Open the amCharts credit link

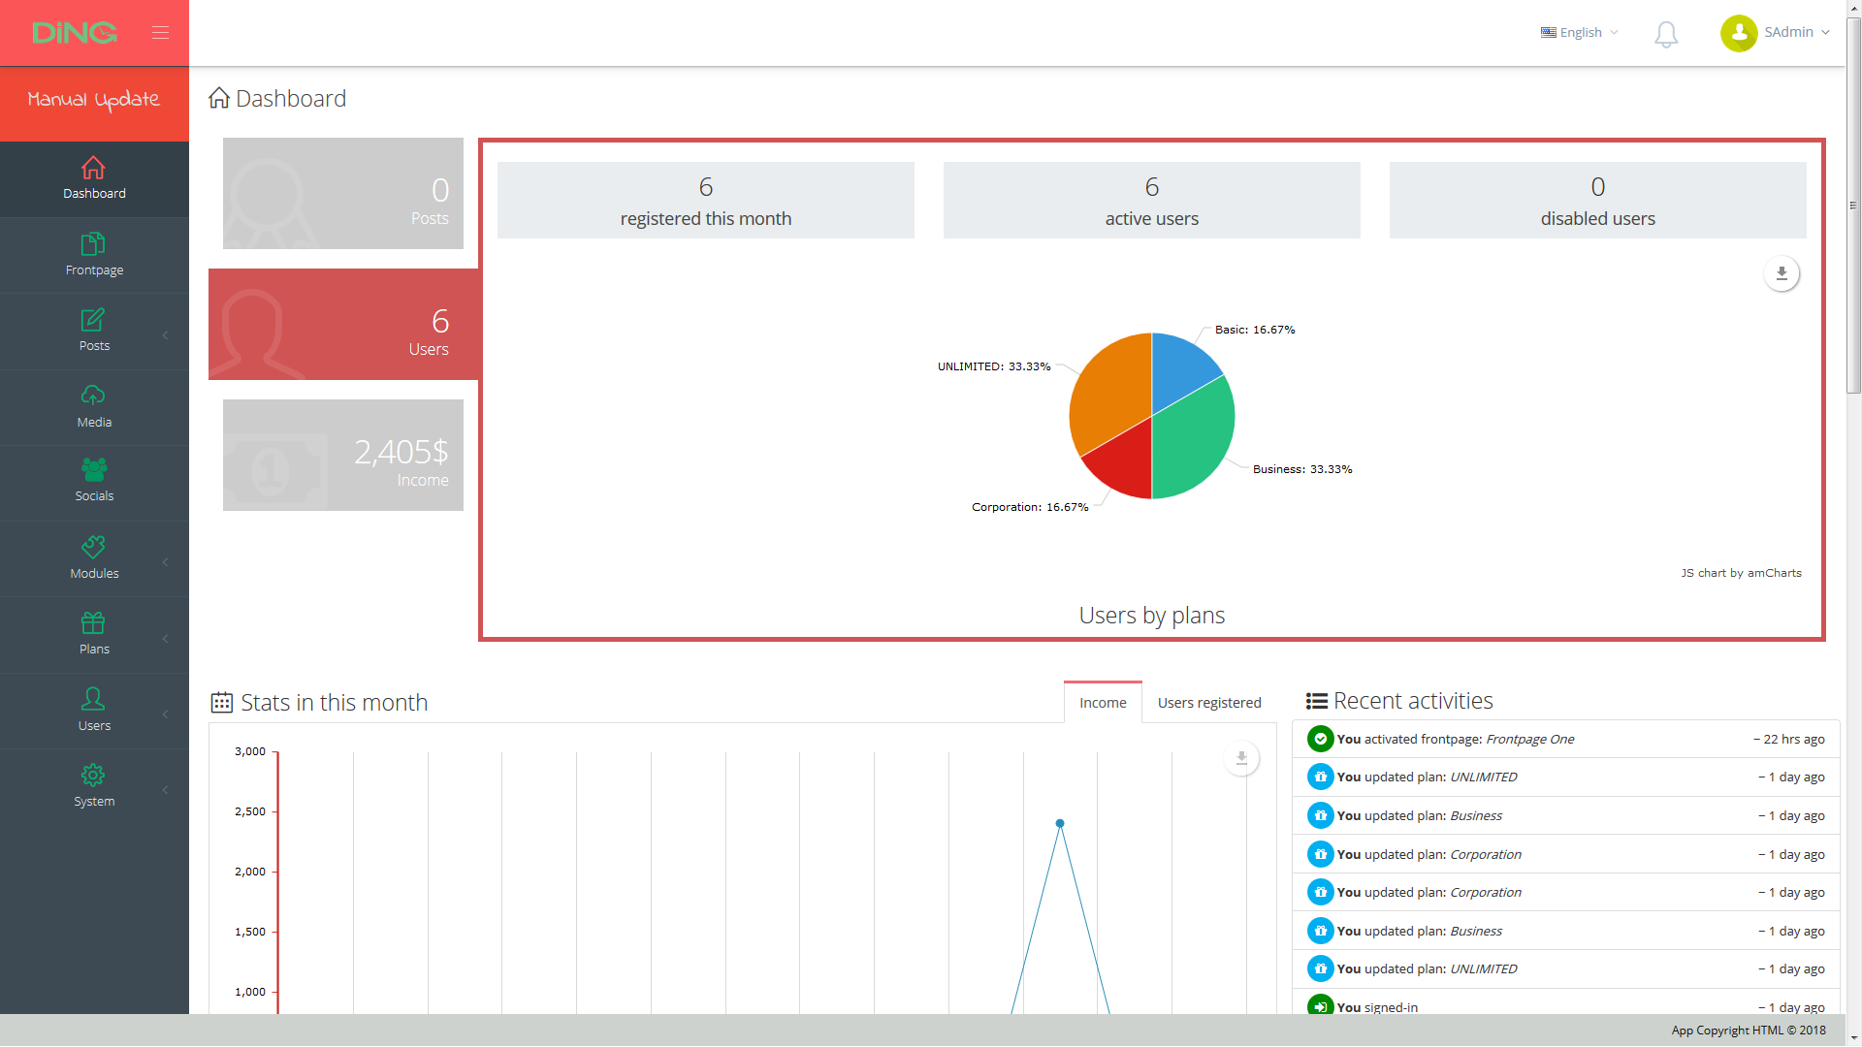(1741, 574)
